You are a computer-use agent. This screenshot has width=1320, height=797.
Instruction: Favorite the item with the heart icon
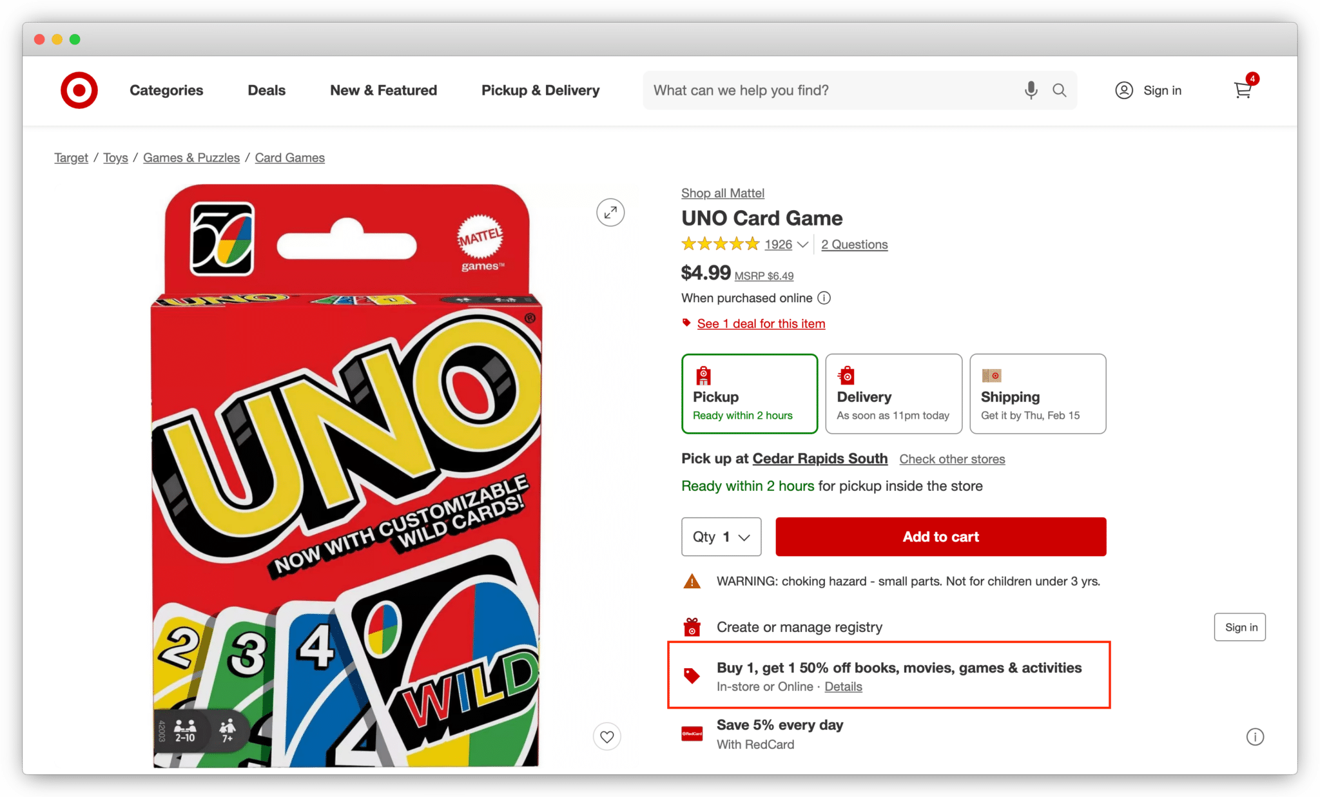point(607,736)
